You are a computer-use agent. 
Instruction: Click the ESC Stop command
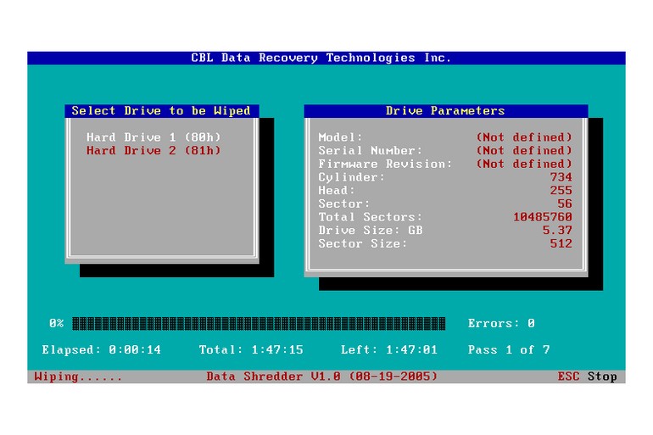[x=587, y=376]
